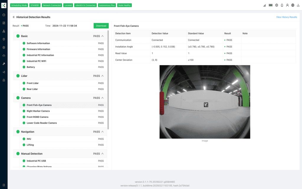Collapse the Lidar section

(x=102, y=76)
